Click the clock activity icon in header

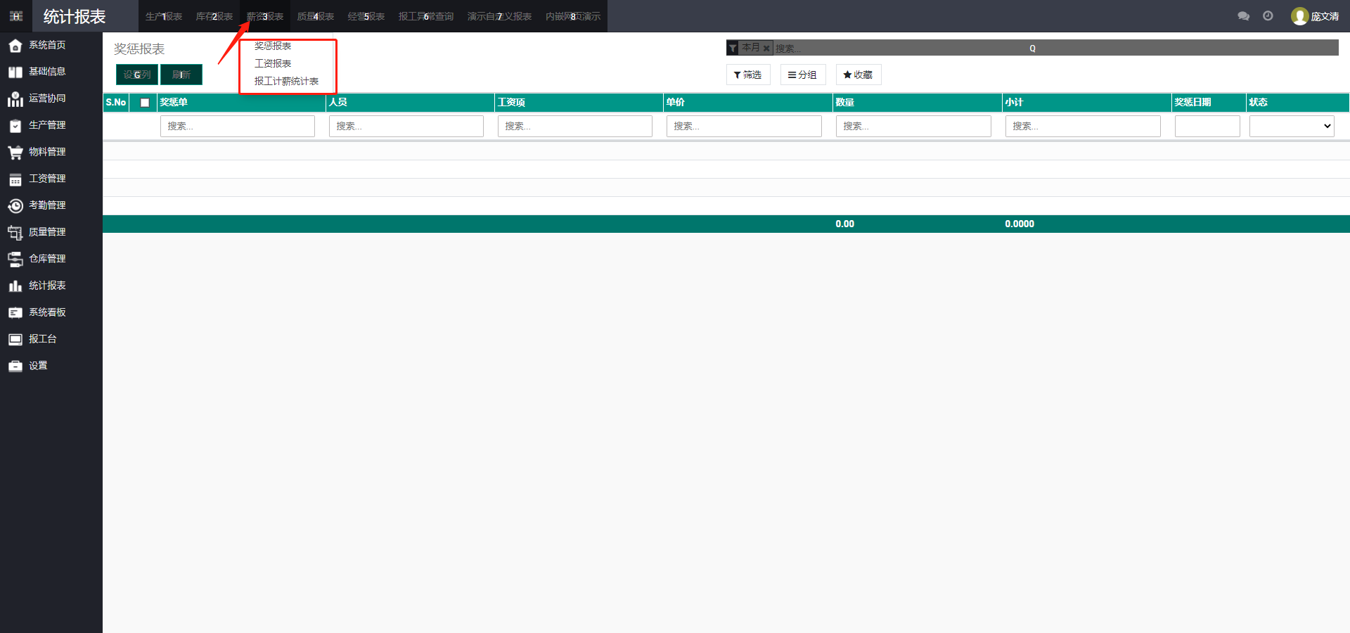[1268, 16]
